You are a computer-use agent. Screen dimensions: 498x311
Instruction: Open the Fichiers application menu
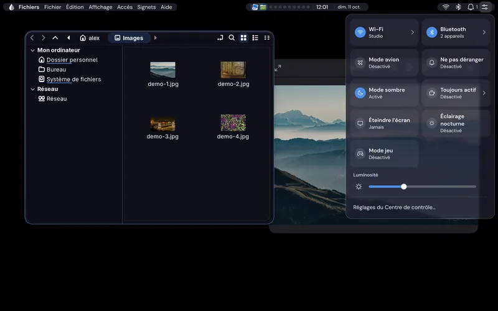pos(29,7)
